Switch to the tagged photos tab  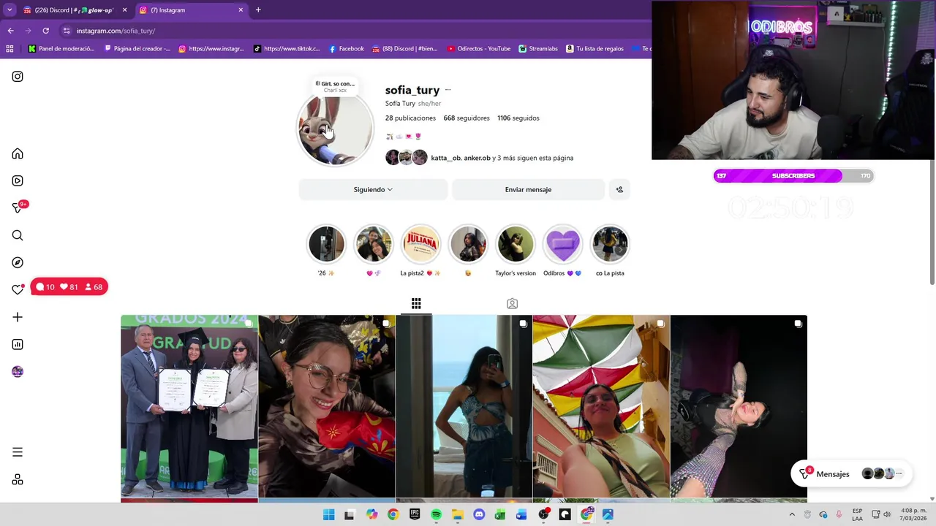512,303
